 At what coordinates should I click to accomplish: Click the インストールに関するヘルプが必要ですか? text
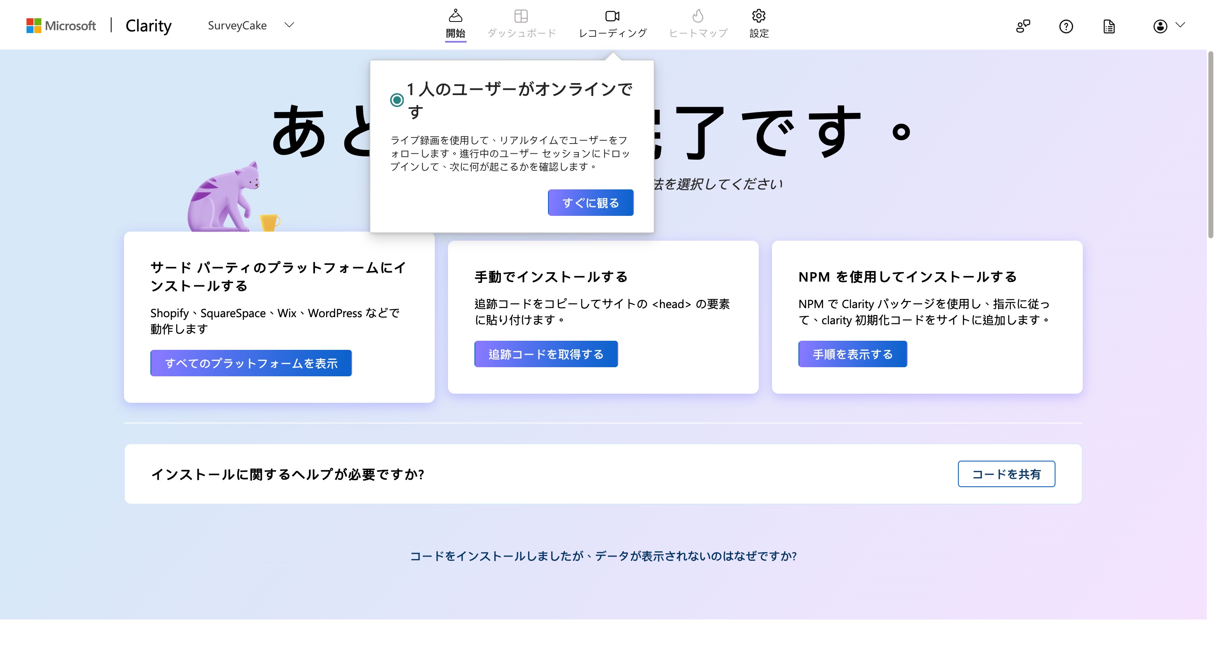(288, 474)
